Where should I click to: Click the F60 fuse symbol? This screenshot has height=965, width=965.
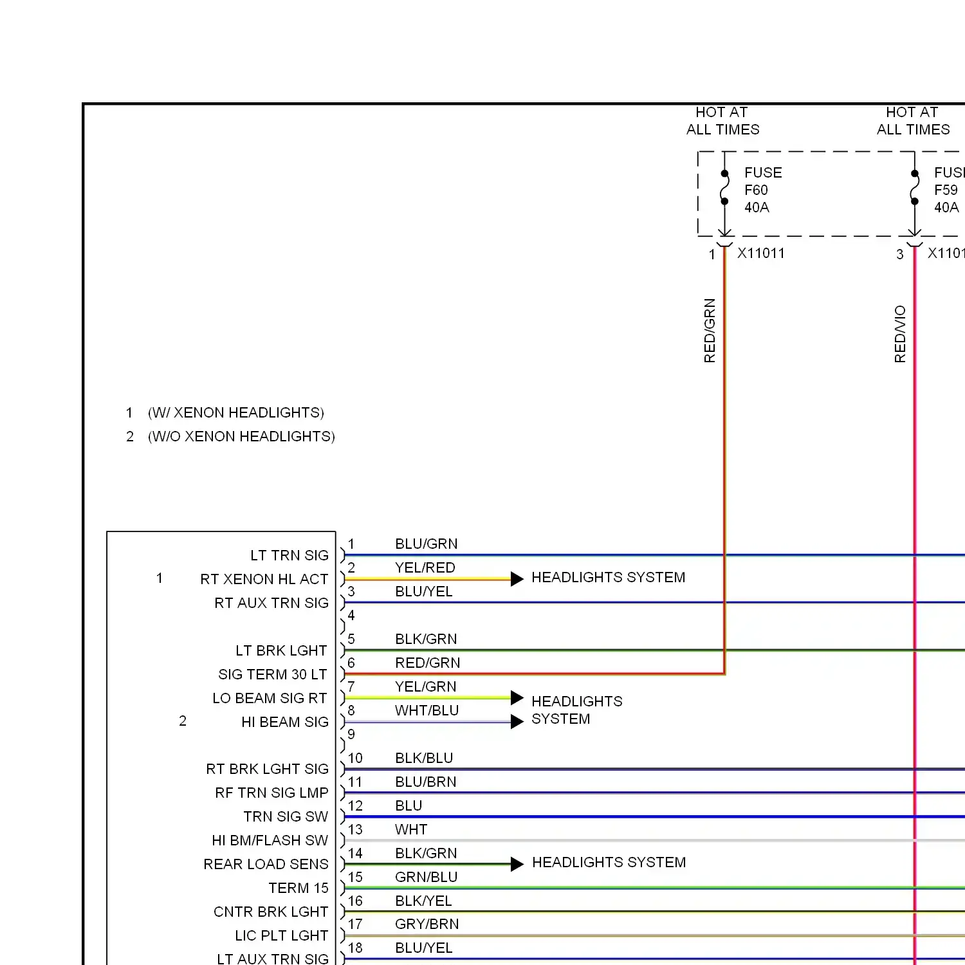[x=724, y=187]
